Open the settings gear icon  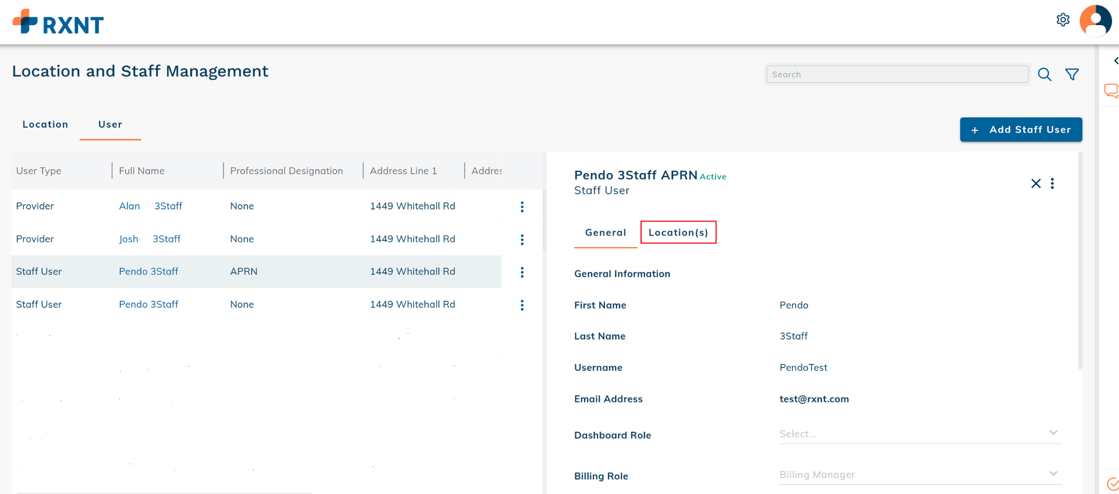click(x=1063, y=20)
